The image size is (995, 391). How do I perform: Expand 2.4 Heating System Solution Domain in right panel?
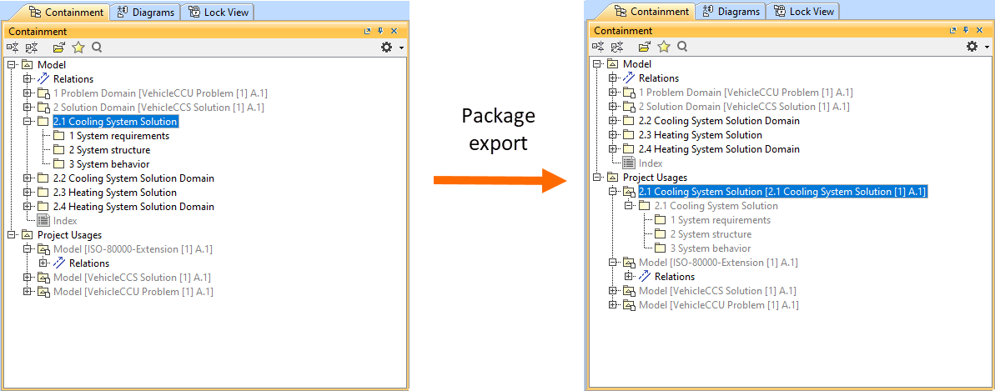(613, 149)
